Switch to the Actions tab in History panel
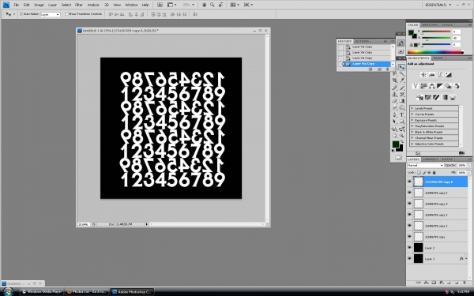This screenshot has height=296, width=474. click(362, 41)
